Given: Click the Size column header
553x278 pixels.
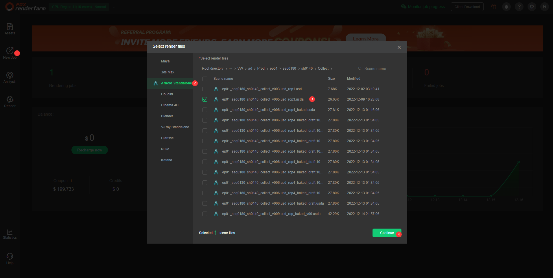Looking at the screenshot, I should coord(331,79).
